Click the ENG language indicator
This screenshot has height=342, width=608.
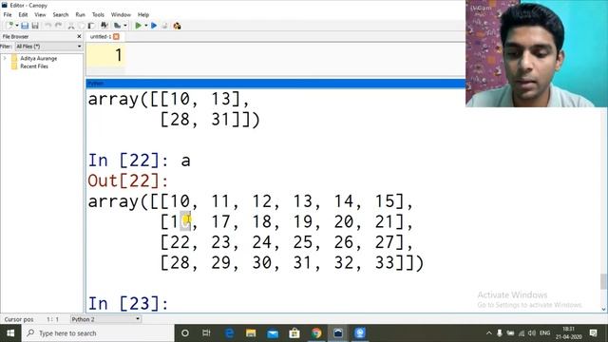[544, 333]
